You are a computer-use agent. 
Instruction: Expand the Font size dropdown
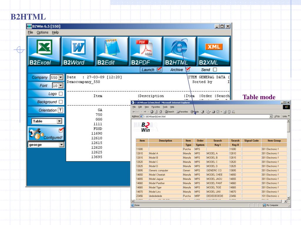pyautogui.click(x=61, y=86)
